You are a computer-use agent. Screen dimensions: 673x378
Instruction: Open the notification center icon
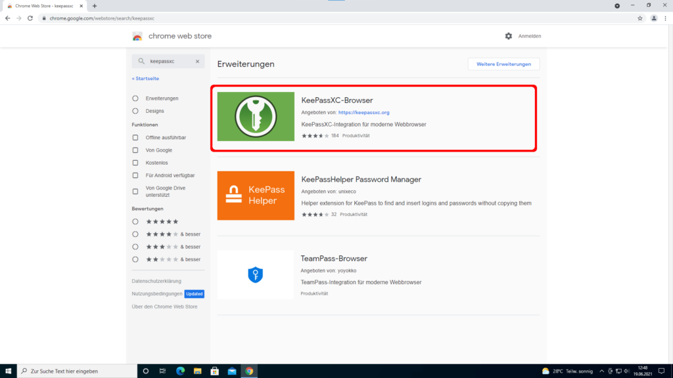pos(661,371)
